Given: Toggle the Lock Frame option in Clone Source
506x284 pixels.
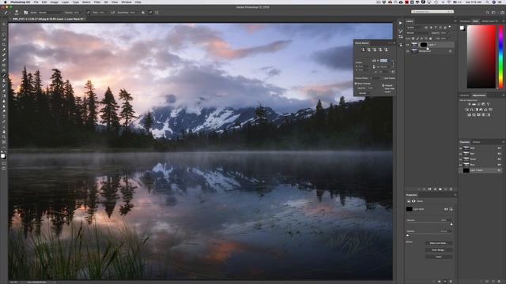Looking at the screenshot, I should 388,78.
